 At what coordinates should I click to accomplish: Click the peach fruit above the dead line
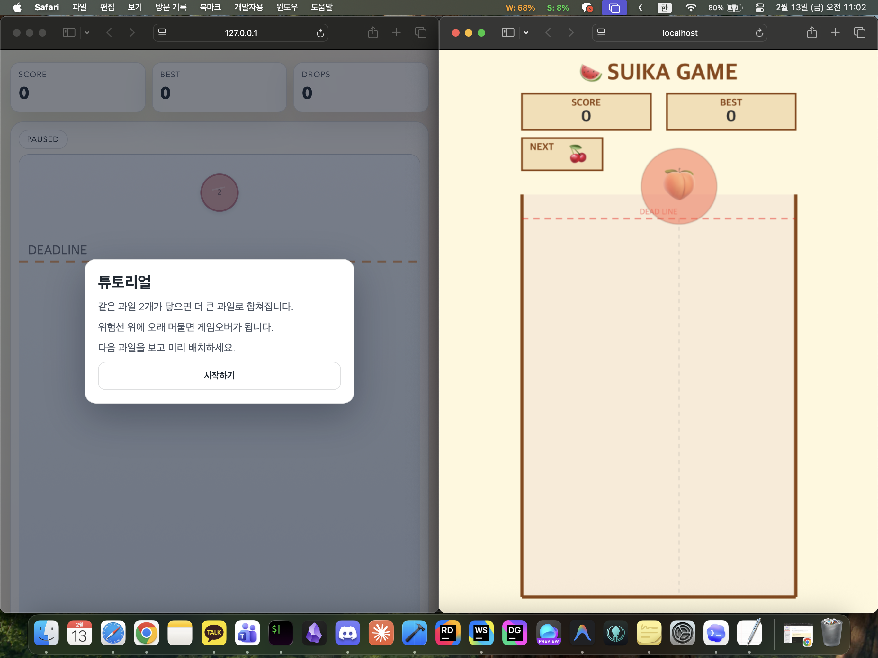679,185
